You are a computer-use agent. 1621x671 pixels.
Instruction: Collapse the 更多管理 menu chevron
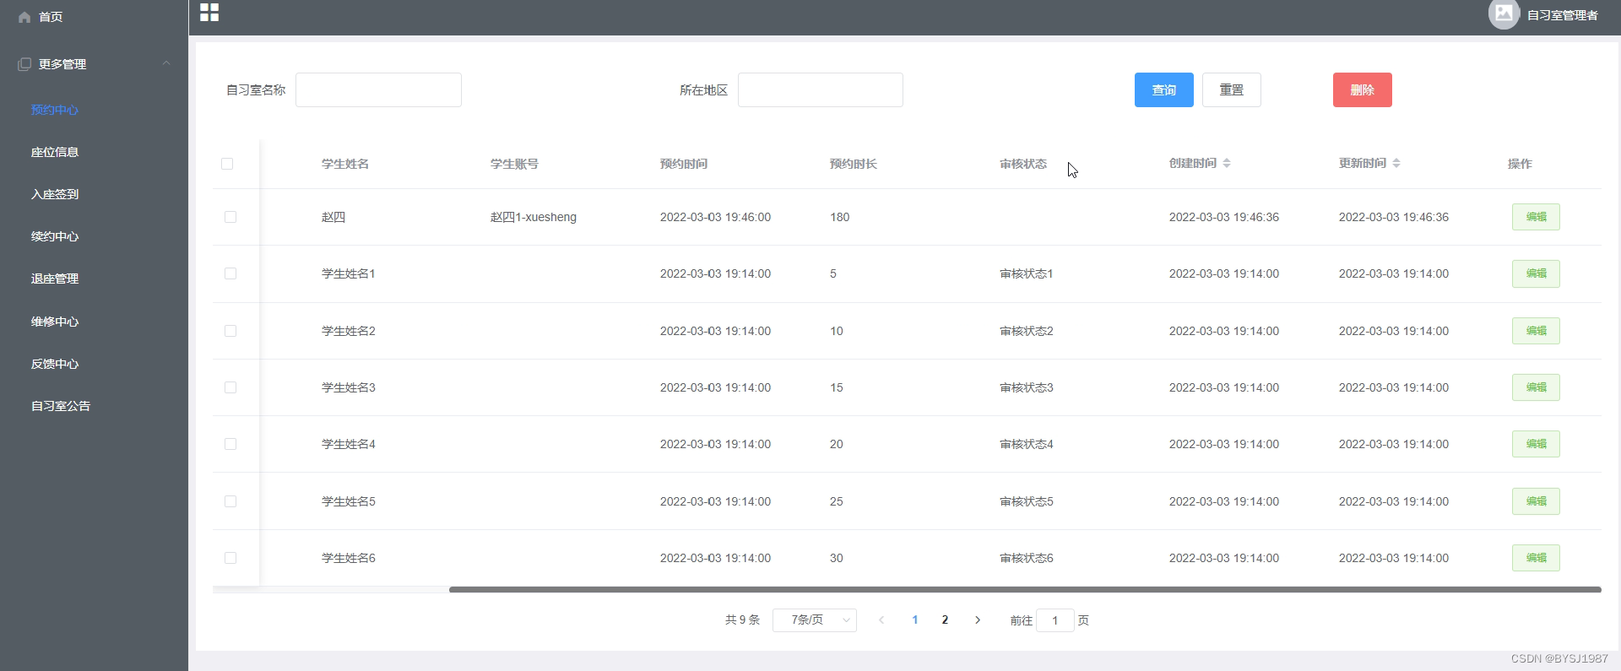click(166, 63)
